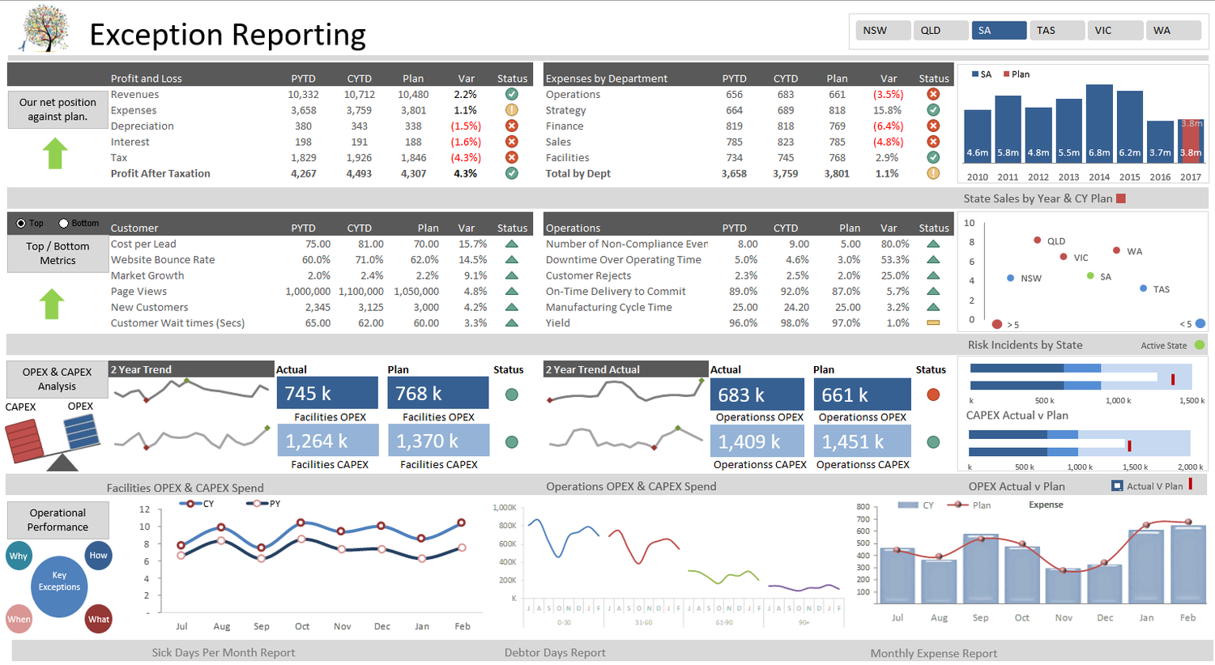Select the Bottom radio button
Image resolution: width=1215 pixels, height=665 pixels.
(65, 222)
